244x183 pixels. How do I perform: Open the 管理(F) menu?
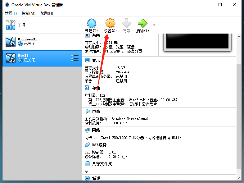pos(11,13)
